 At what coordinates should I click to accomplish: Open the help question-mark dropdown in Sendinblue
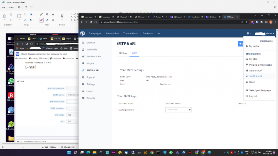pos(249,34)
